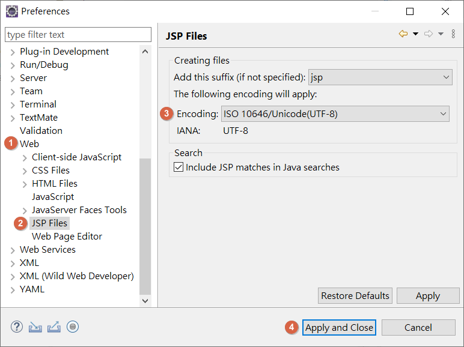Expand the HTML Files tree node

[x=25, y=184]
